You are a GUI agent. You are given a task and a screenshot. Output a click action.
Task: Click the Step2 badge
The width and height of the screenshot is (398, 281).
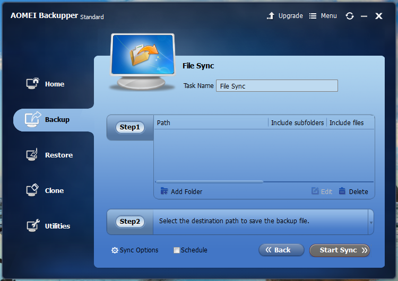click(x=130, y=222)
